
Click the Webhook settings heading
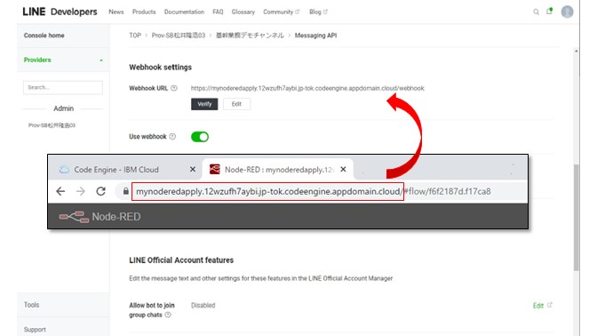[160, 68]
